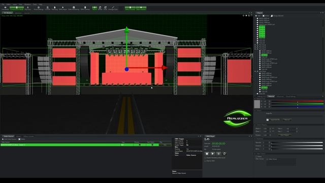Select the Move transform tool
This screenshot has height=183, width=325.
[94, 8]
